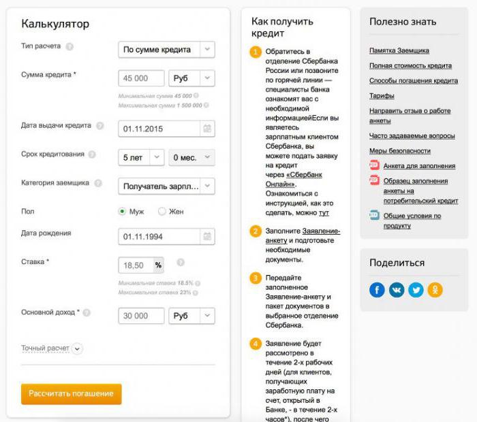477x422 pixels.
Task: Open calendar for loan issue date
Action: point(207,129)
